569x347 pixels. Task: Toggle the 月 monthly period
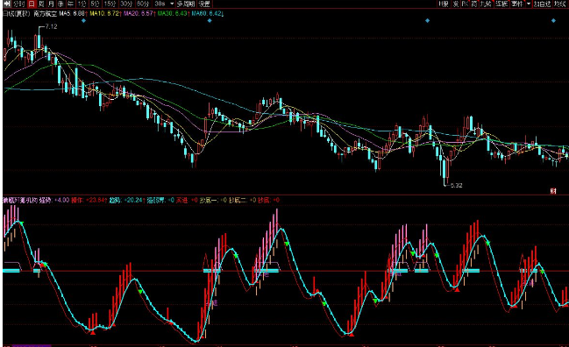(51, 4)
